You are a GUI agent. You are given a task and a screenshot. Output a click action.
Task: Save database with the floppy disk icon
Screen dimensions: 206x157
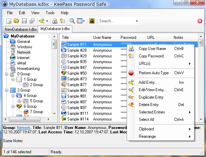click(x=24, y=21)
